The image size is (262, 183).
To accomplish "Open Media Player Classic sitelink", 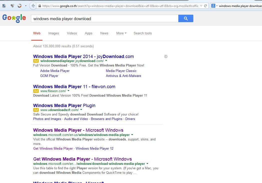I will click(121, 71).
